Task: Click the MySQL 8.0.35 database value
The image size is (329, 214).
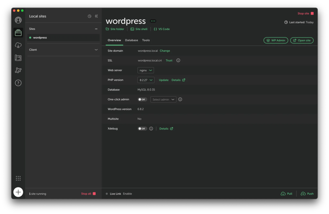Action: pos(146,90)
